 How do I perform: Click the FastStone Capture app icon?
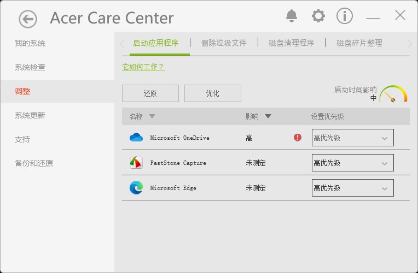(x=136, y=163)
